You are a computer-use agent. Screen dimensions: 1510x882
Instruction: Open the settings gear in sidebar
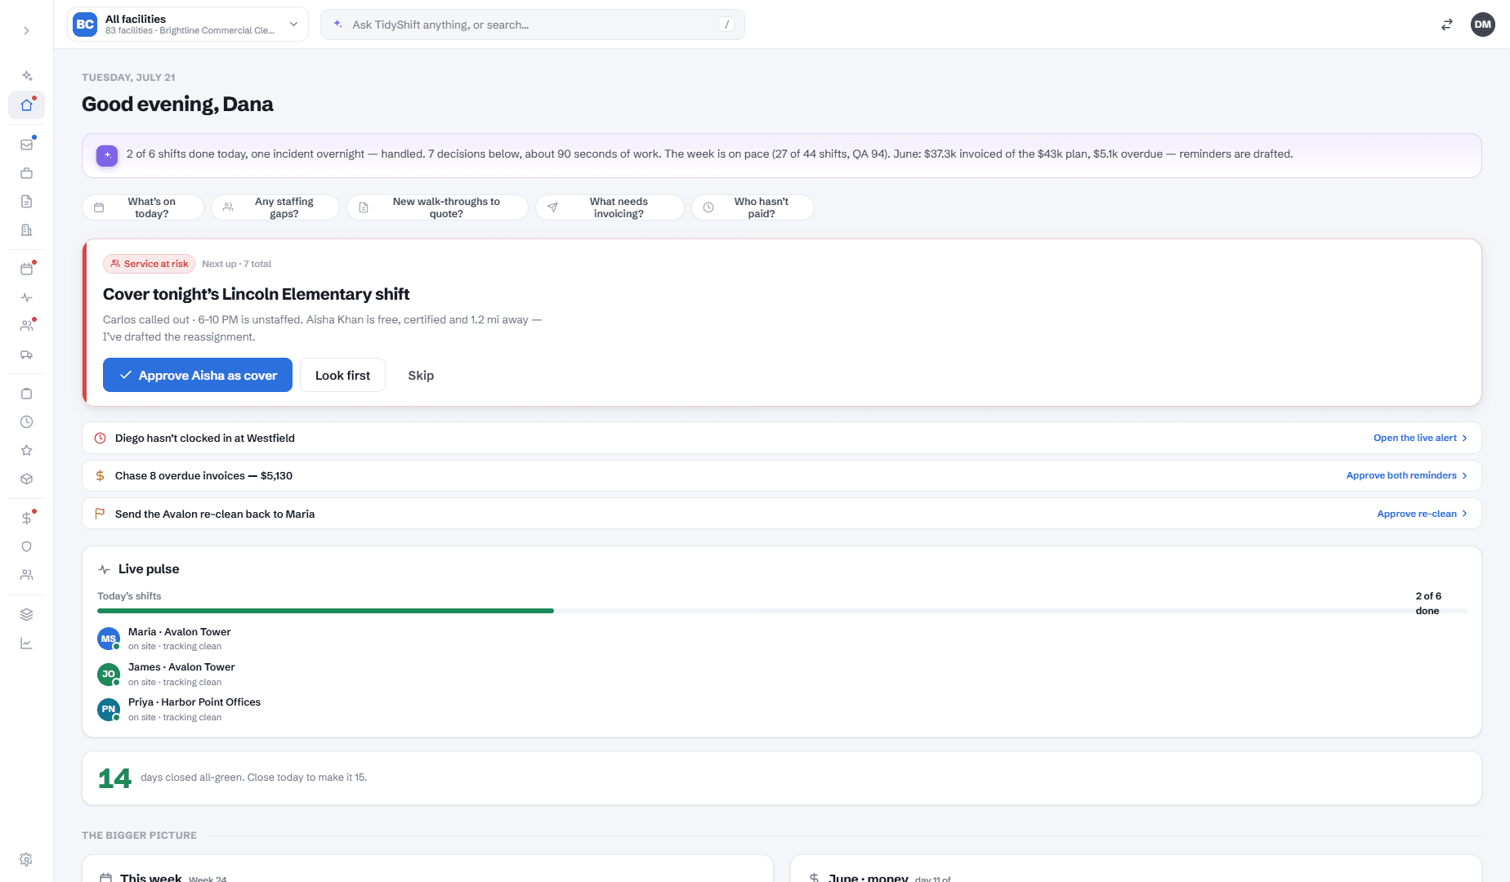click(x=26, y=859)
